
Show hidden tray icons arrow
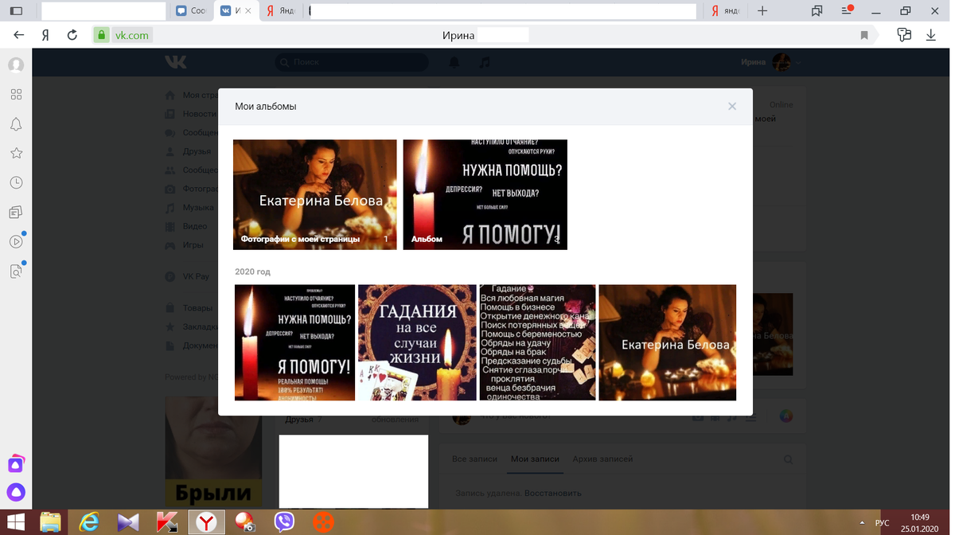click(x=863, y=523)
